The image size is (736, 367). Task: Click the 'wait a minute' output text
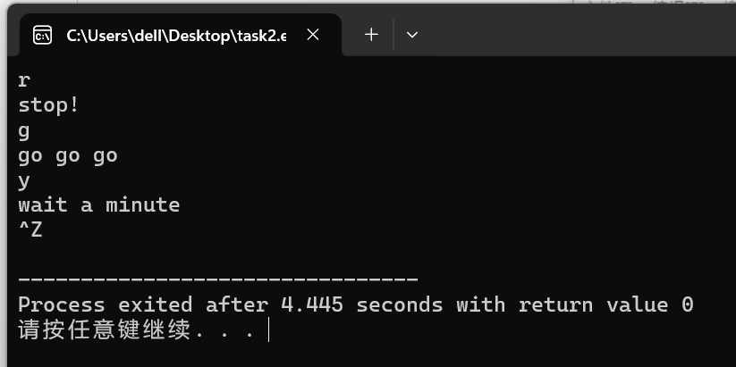coord(99,205)
